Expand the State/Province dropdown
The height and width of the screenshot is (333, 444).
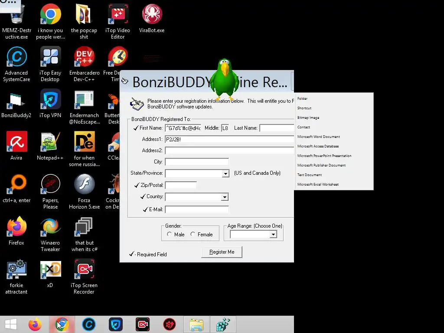[x=225, y=173]
